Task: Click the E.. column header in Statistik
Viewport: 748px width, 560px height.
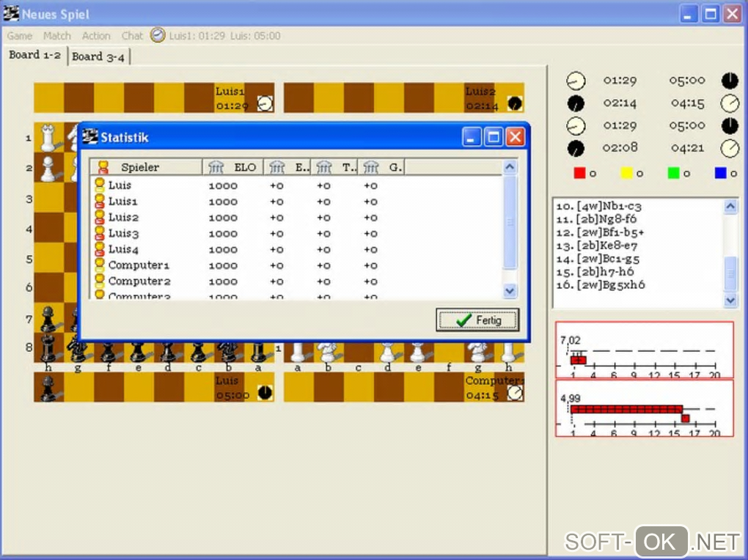Action: (x=287, y=167)
